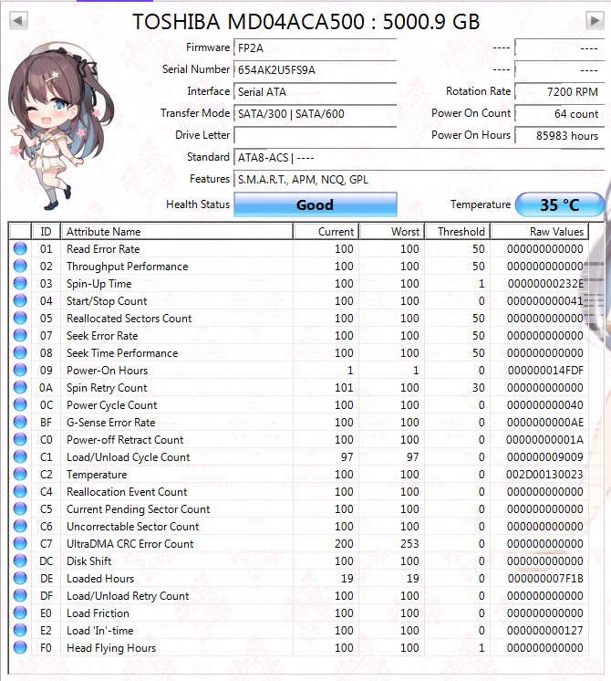Click the Features field
The width and height of the screenshot is (611, 681).
[419, 179]
